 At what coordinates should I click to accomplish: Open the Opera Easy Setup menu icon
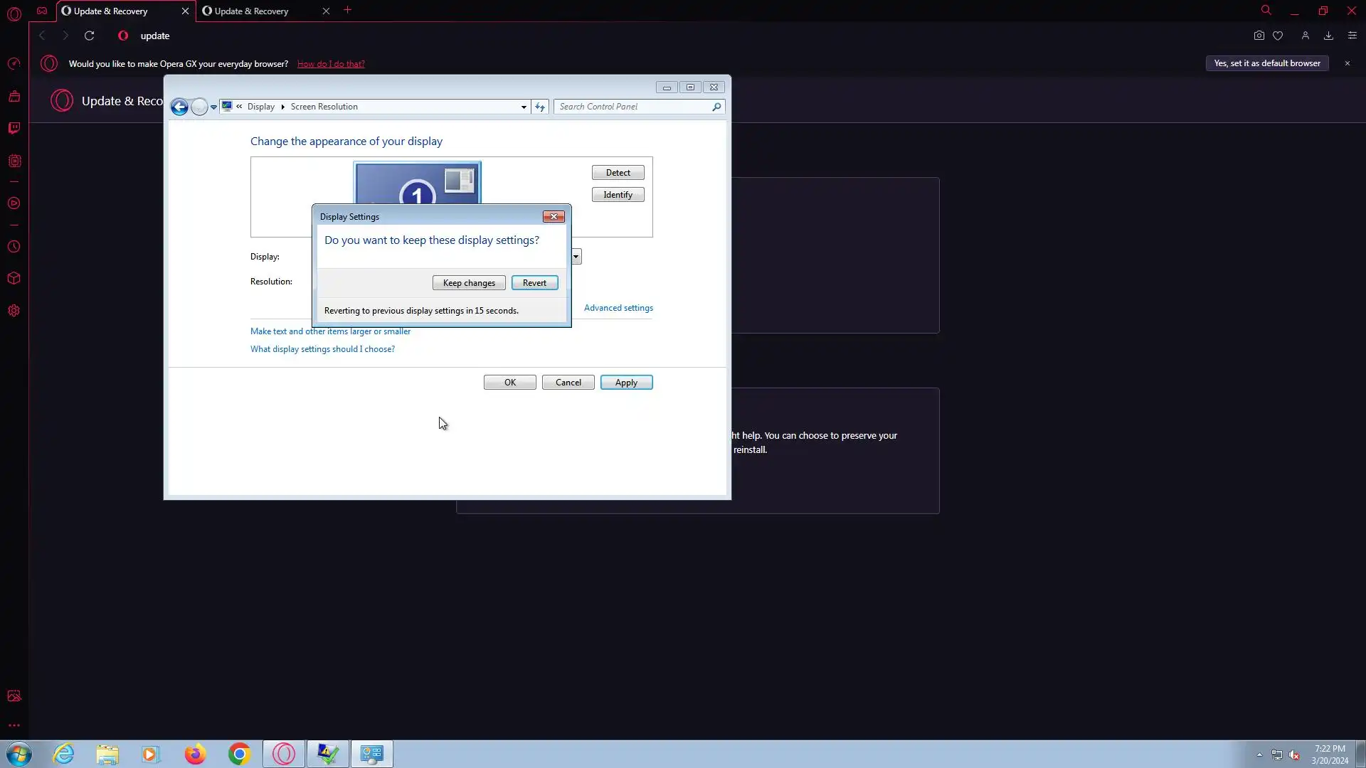1352,36
